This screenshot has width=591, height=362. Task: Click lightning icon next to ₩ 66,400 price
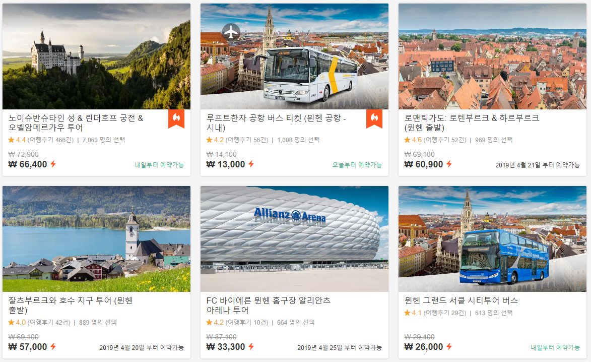(x=53, y=164)
